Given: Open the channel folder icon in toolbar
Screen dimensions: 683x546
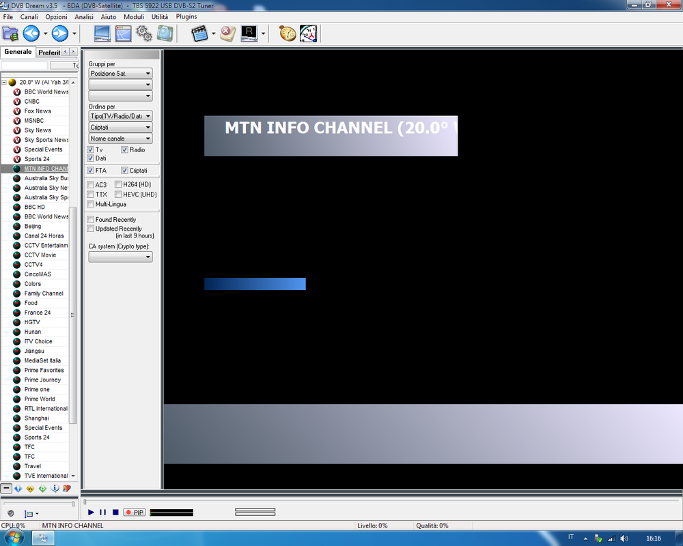Looking at the screenshot, I should point(10,33).
